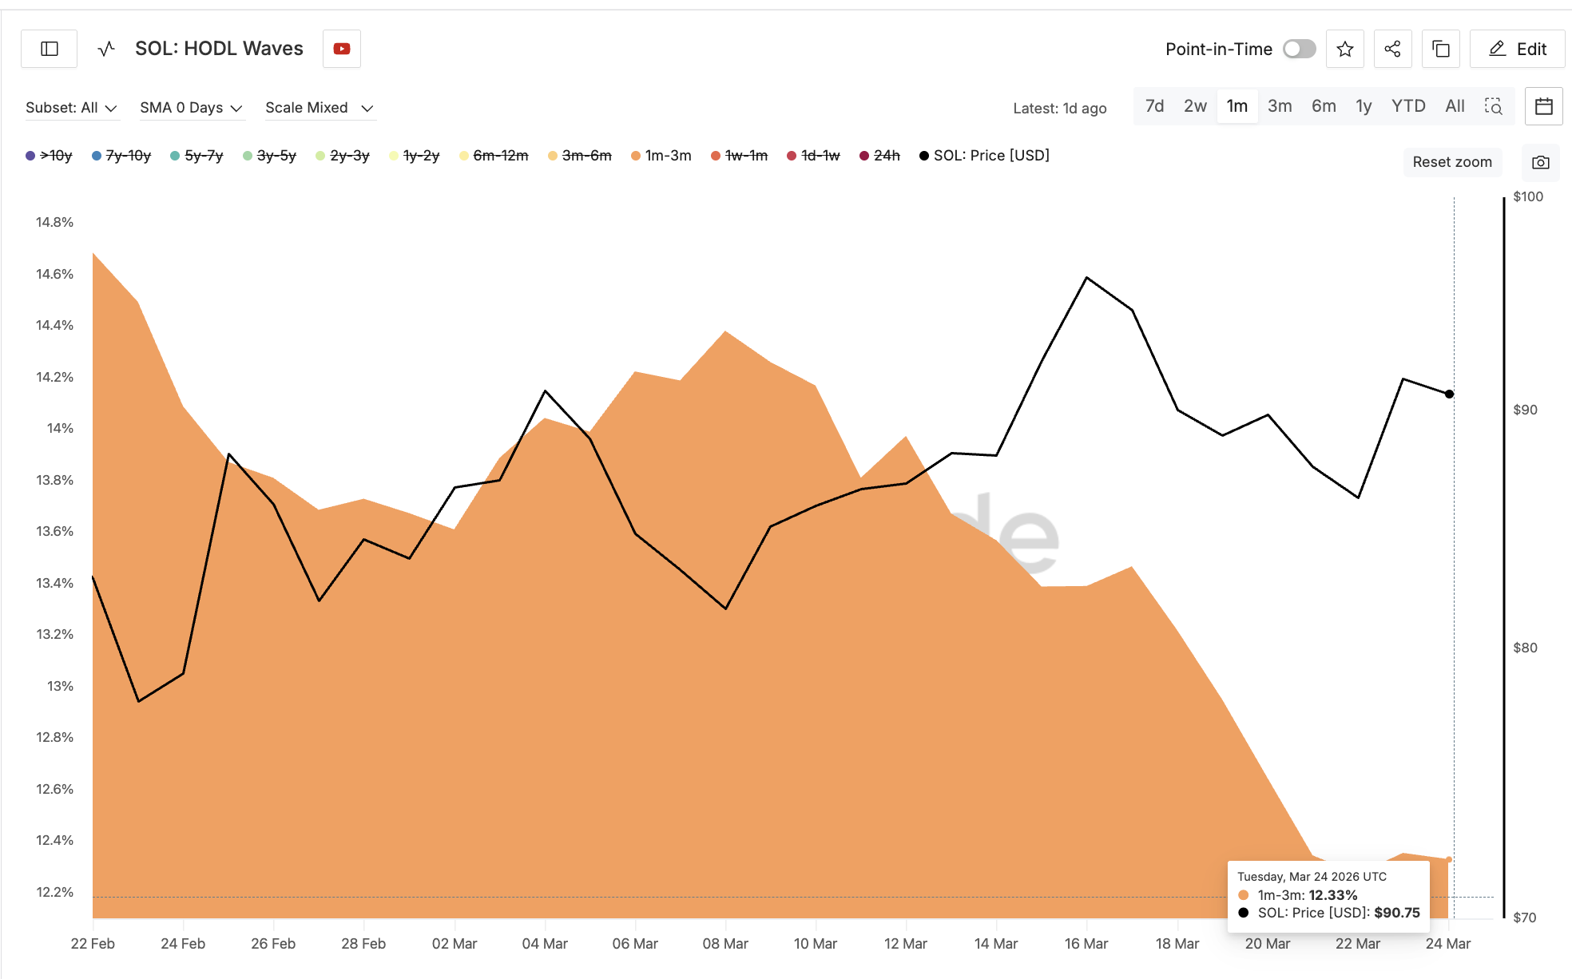Image resolution: width=1572 pixels, height=979 pixels.
Task: Toggle the sidebar panel icon
Action: [50, 49]
